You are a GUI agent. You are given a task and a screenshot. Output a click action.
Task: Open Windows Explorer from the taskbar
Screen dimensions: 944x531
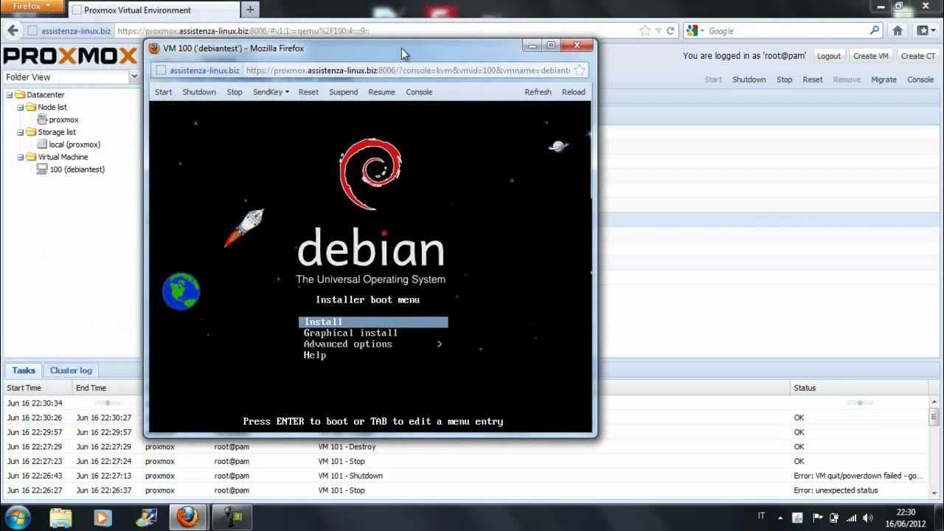[x=61, y=517]
